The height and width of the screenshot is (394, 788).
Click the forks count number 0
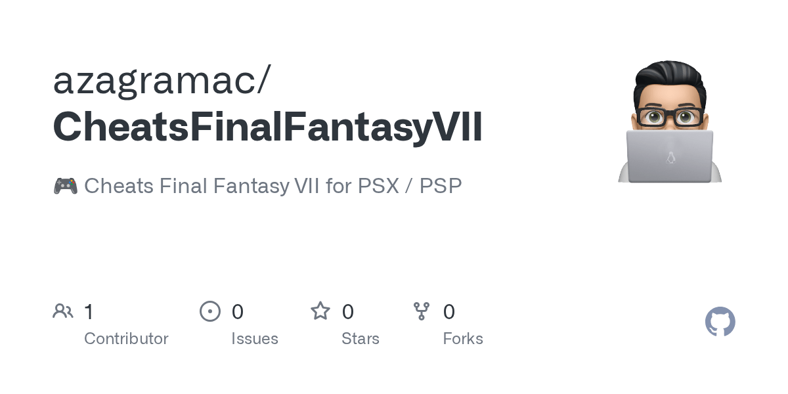(449, 311)
